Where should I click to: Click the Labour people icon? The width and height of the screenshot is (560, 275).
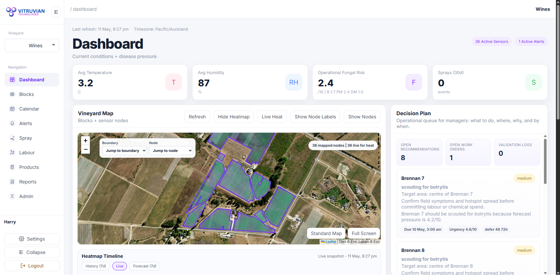[x=12, y=153]
